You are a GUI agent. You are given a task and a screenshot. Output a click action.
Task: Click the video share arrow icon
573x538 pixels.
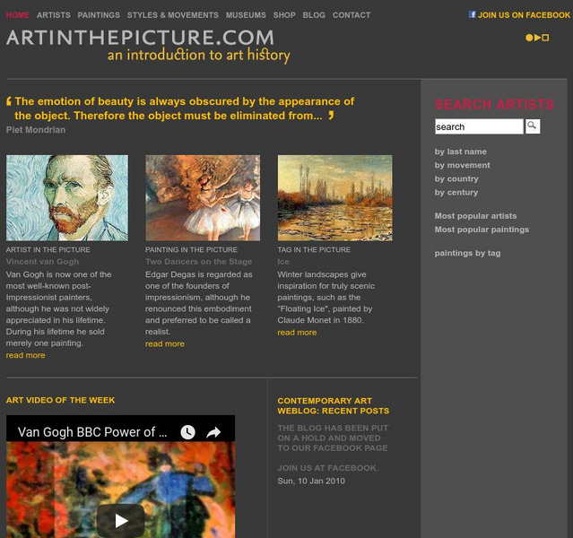[213, 432]
